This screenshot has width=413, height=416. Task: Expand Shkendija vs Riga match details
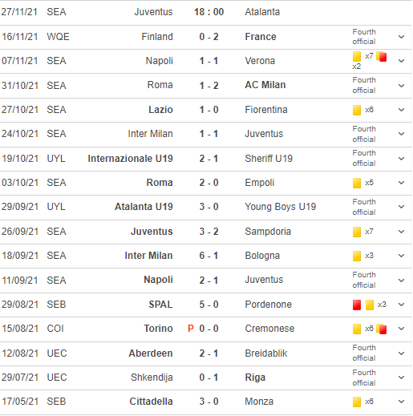[401, 378]
